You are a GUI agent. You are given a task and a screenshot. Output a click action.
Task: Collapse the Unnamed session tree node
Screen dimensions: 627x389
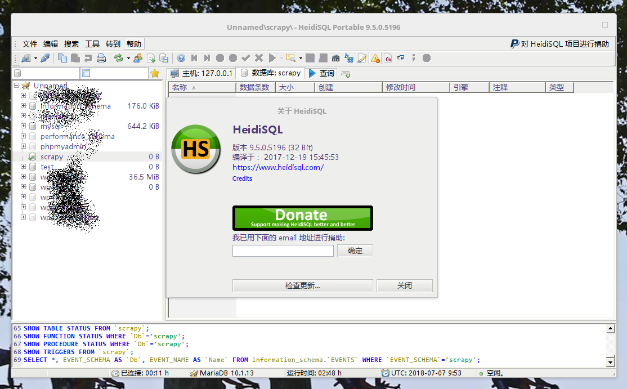pos(17,85)
